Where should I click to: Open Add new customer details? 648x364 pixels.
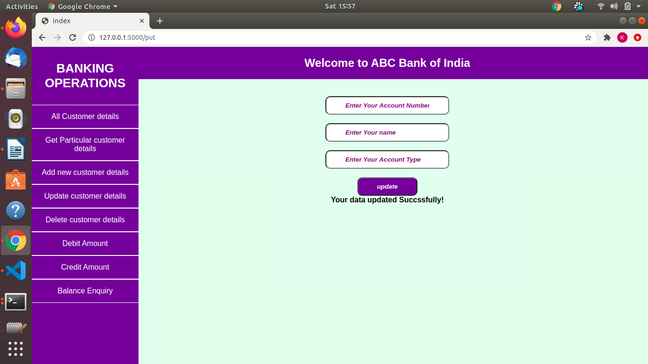(x=85, y=173)
